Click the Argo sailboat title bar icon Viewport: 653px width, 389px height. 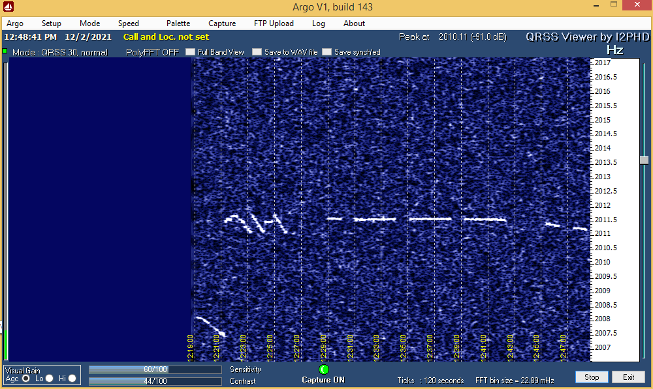(8, 7)
